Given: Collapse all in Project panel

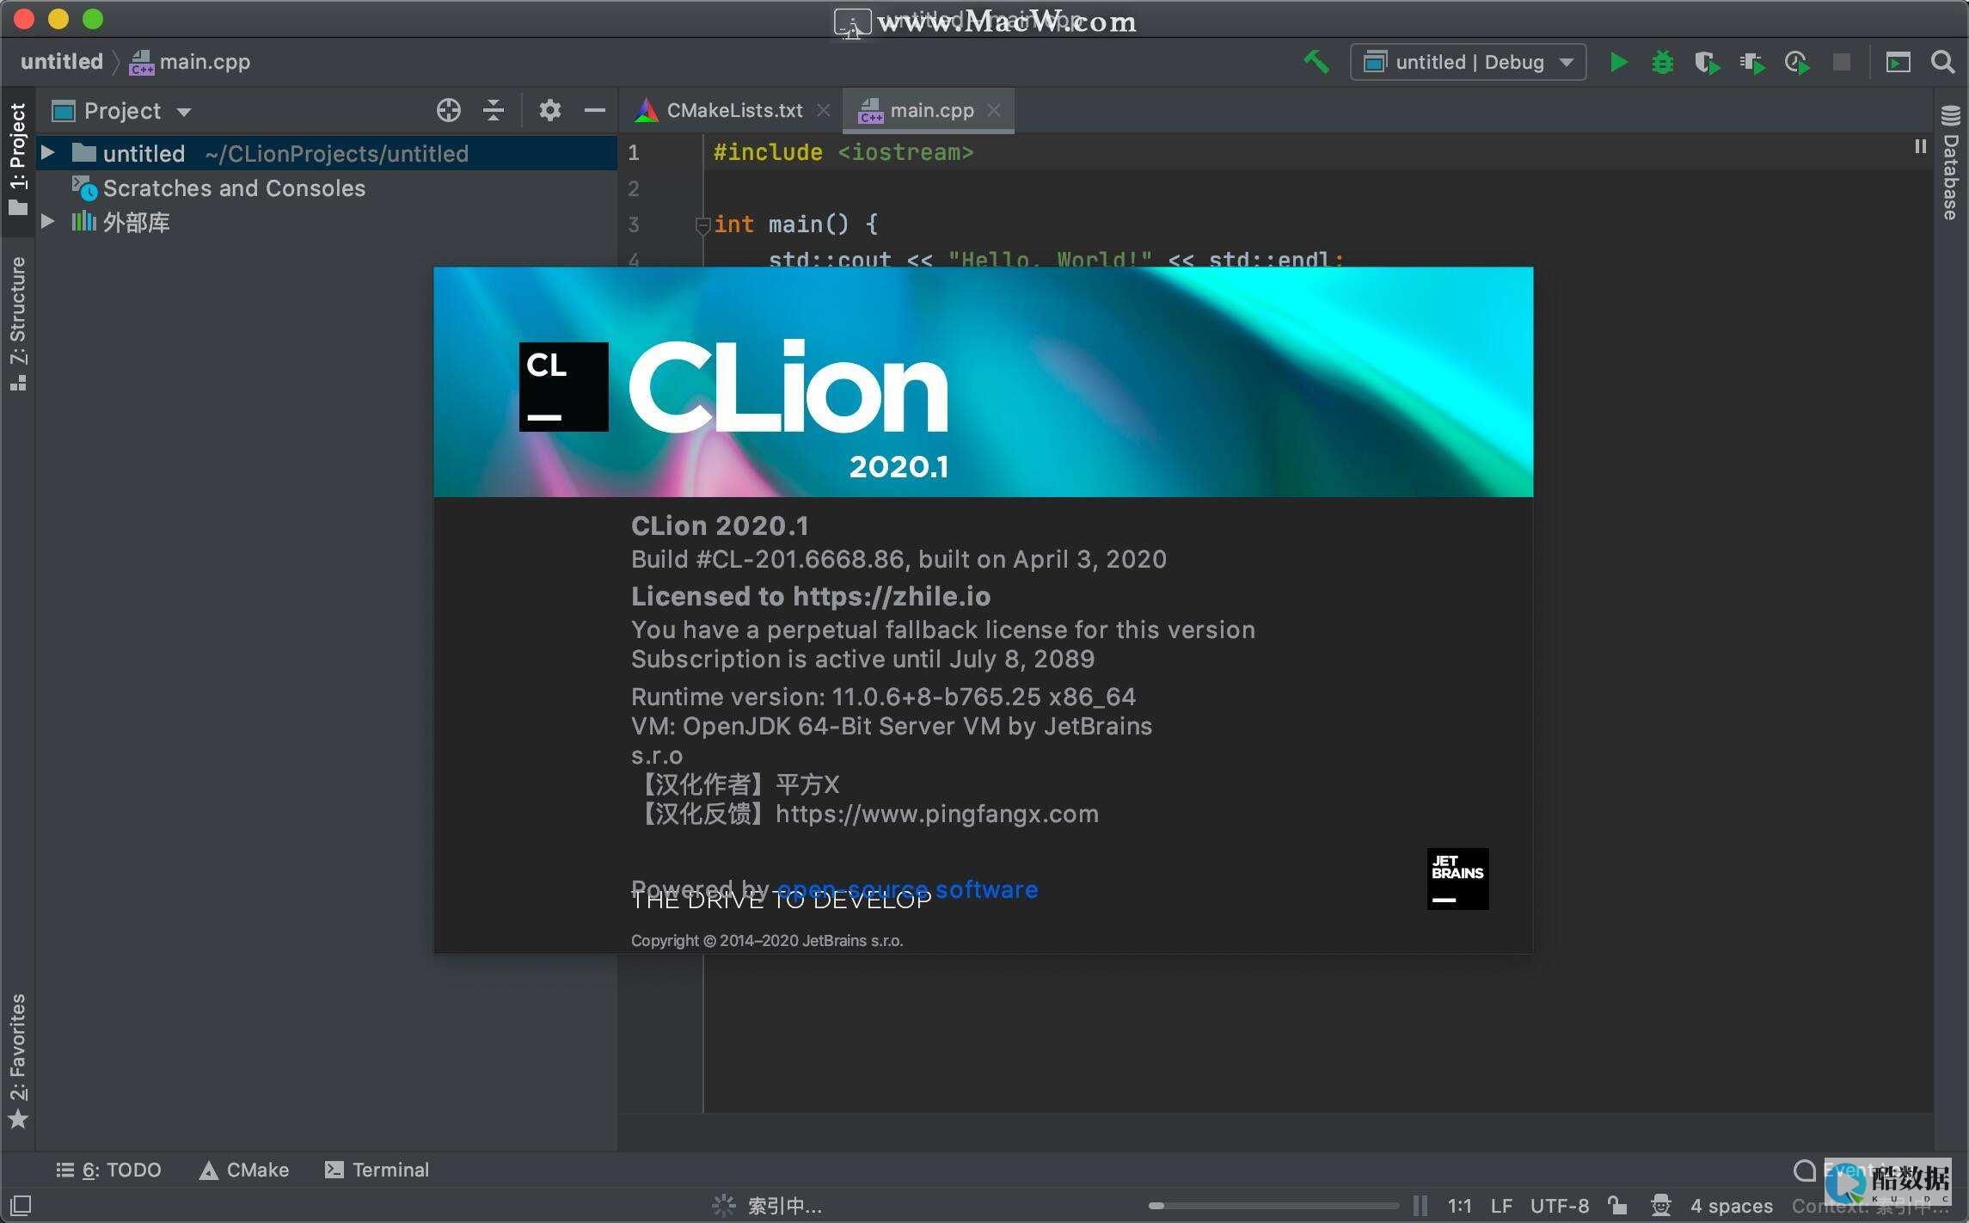Looking at the screenshot, I should 493,110.
